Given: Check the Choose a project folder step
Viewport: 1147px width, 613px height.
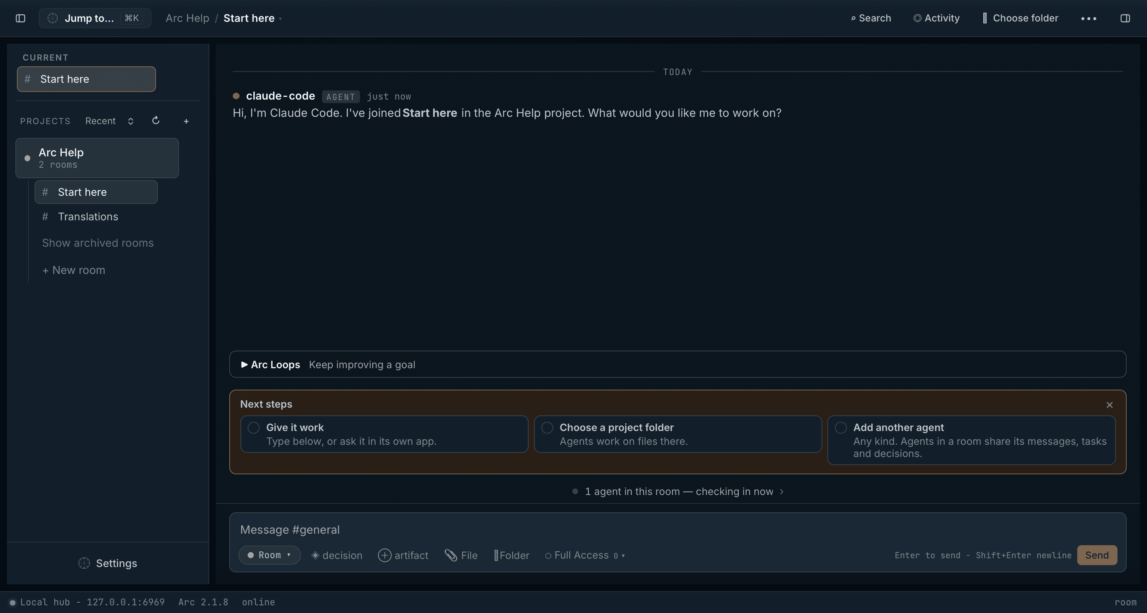Looking at the screenshot, I should pos(547,428).
